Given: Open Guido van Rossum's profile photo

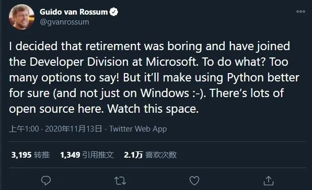Looking at the screenshot, I should pos(21,17).
